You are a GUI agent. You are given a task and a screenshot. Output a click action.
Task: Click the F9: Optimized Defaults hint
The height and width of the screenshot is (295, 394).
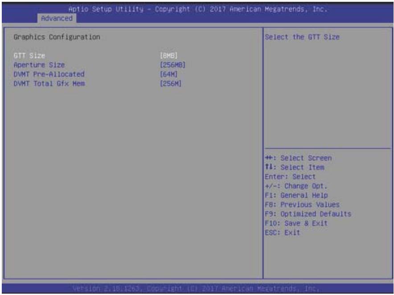[308, 214]
